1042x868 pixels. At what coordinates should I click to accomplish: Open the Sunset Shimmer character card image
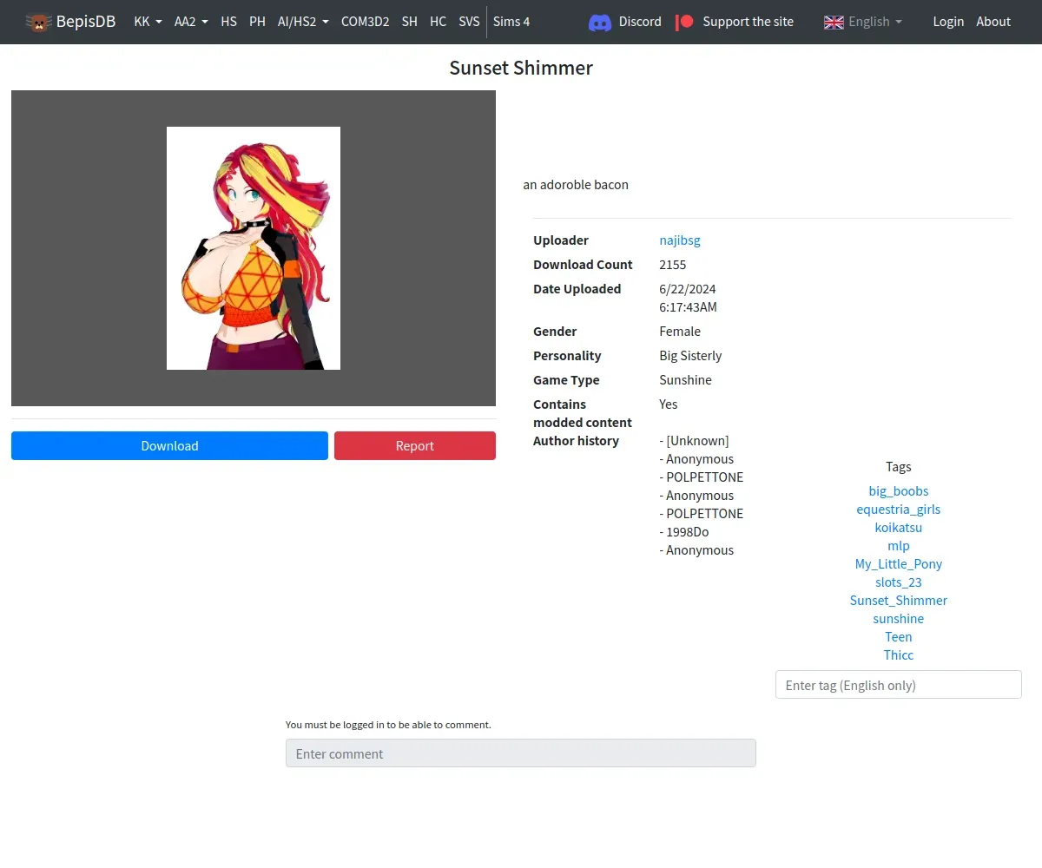pos(254,248)
